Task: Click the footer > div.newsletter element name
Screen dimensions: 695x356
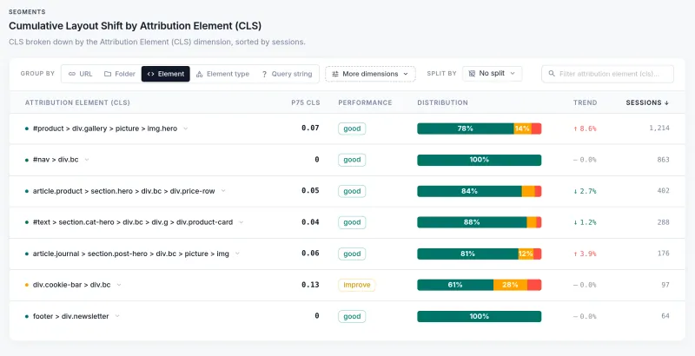Action: click(71, 316)
